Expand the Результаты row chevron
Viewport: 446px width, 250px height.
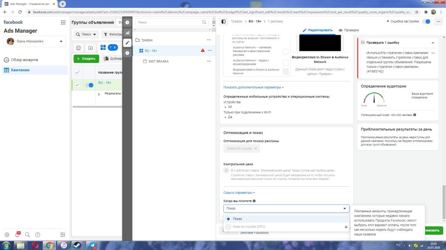click(99, 94)
